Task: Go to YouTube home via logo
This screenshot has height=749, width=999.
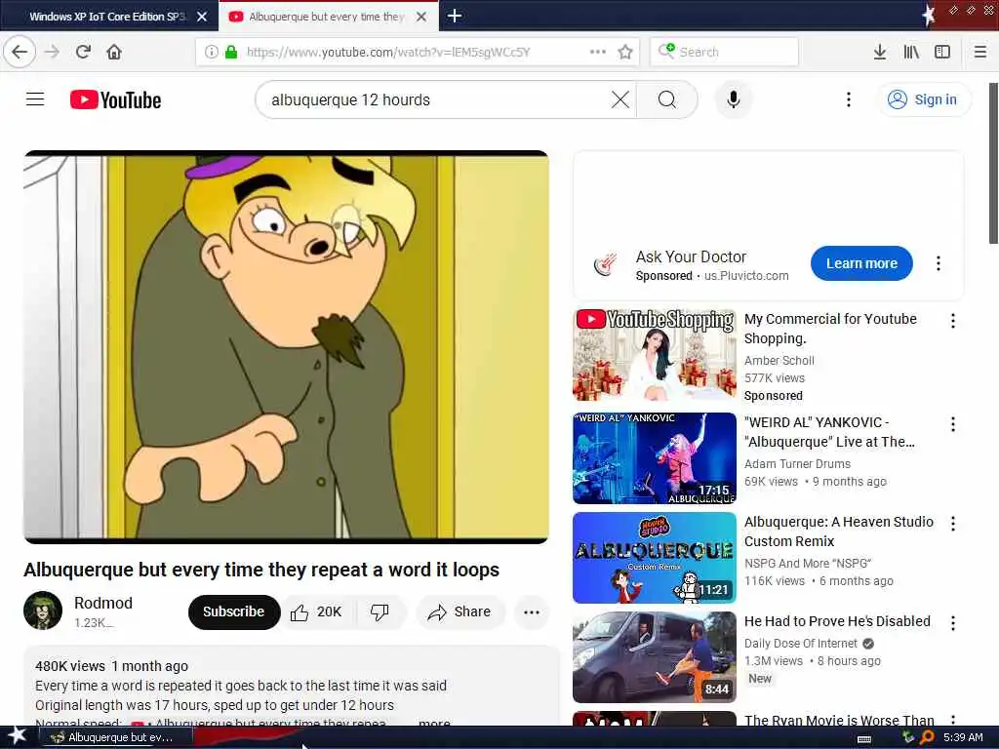Action: [115, 100]
